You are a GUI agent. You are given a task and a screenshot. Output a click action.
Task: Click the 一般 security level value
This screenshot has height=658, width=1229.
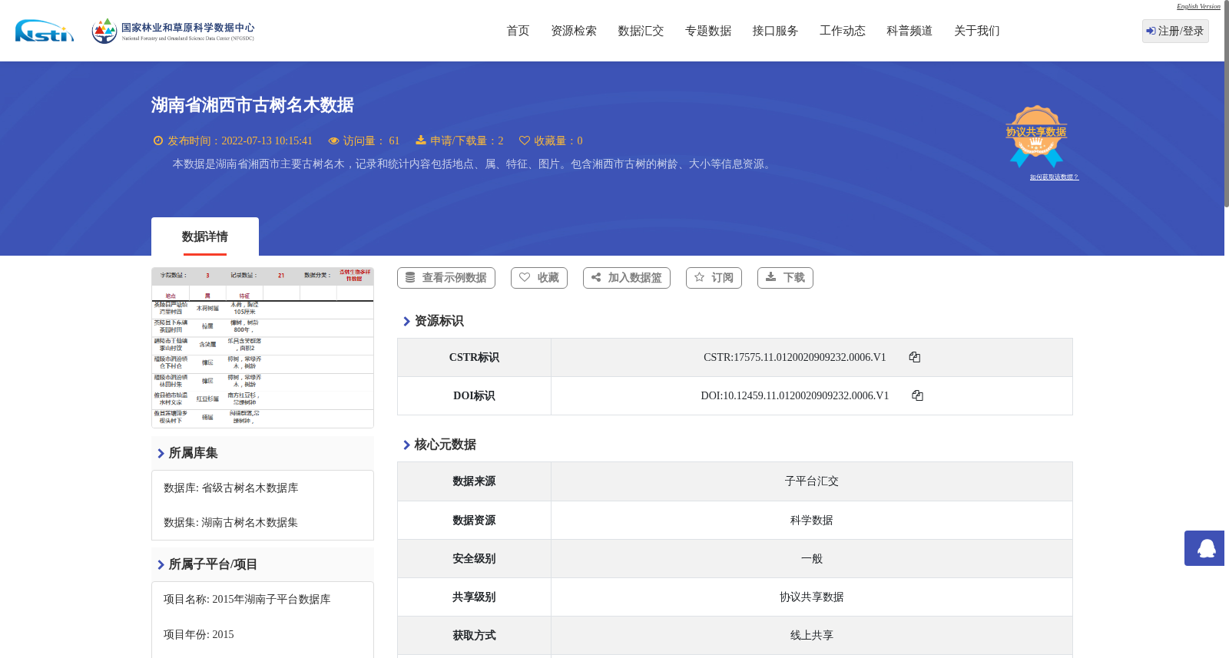(x=812, y=559)
